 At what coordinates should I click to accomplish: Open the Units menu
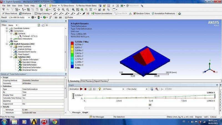pyautogui.click(x=20, y=6)
